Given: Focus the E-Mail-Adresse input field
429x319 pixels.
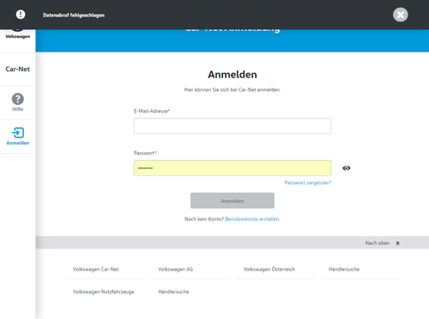Looking at the screenshot, I should click(x=233, y=126).
